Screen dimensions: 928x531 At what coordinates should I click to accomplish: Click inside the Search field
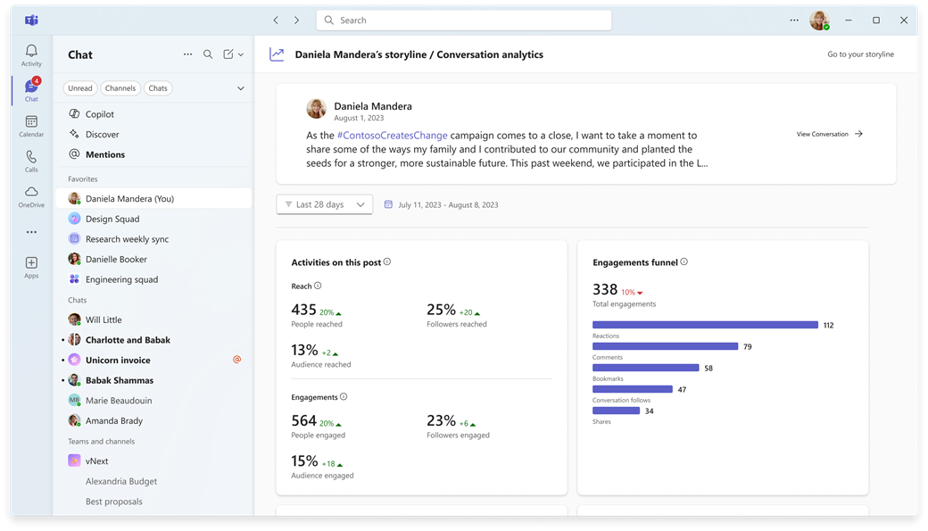[464, 20]
